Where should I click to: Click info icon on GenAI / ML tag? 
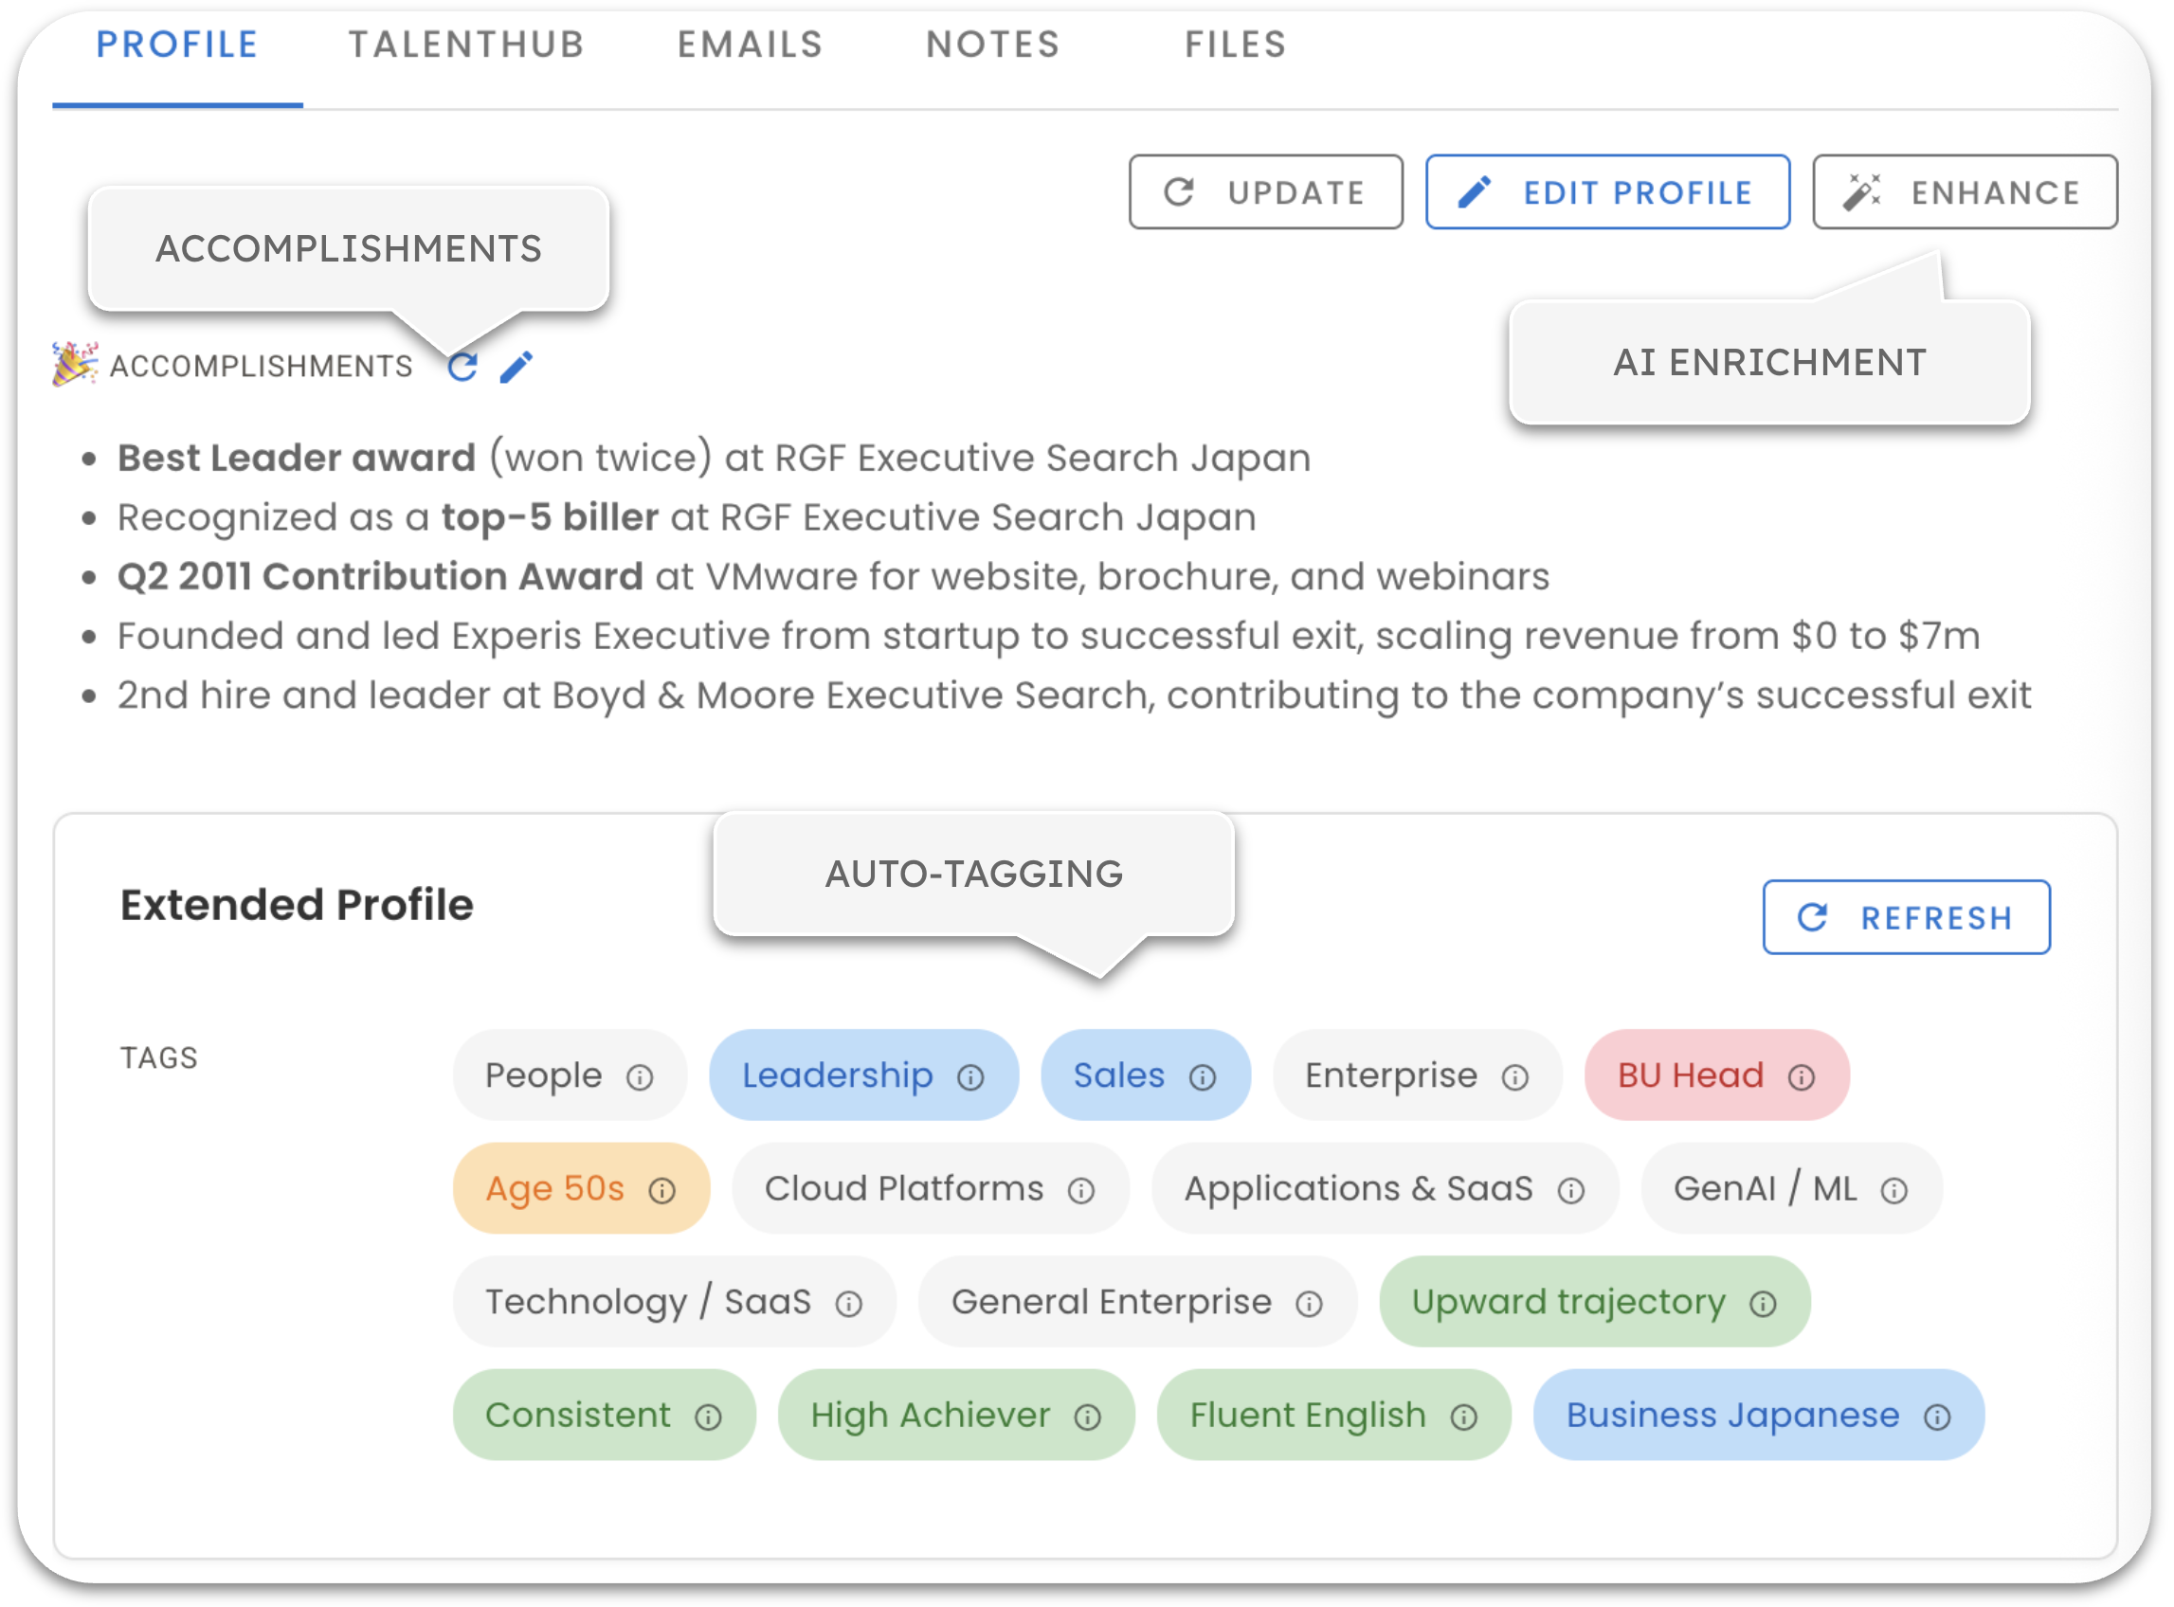(x=1893, y=1191)
